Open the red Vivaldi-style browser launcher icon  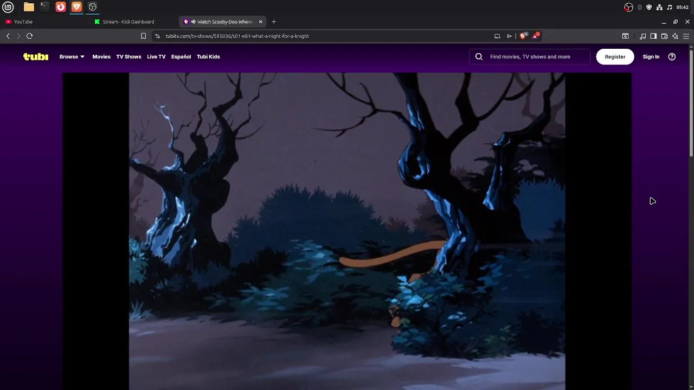coord(61,7)
